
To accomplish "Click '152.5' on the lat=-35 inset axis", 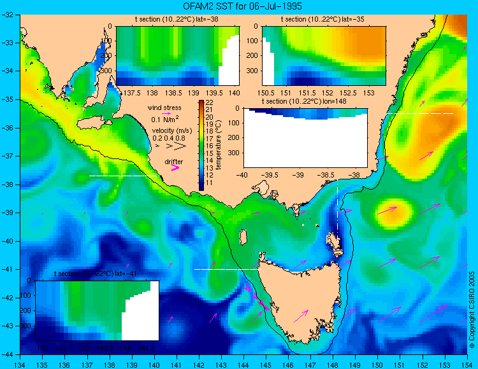I will point(348,93).
